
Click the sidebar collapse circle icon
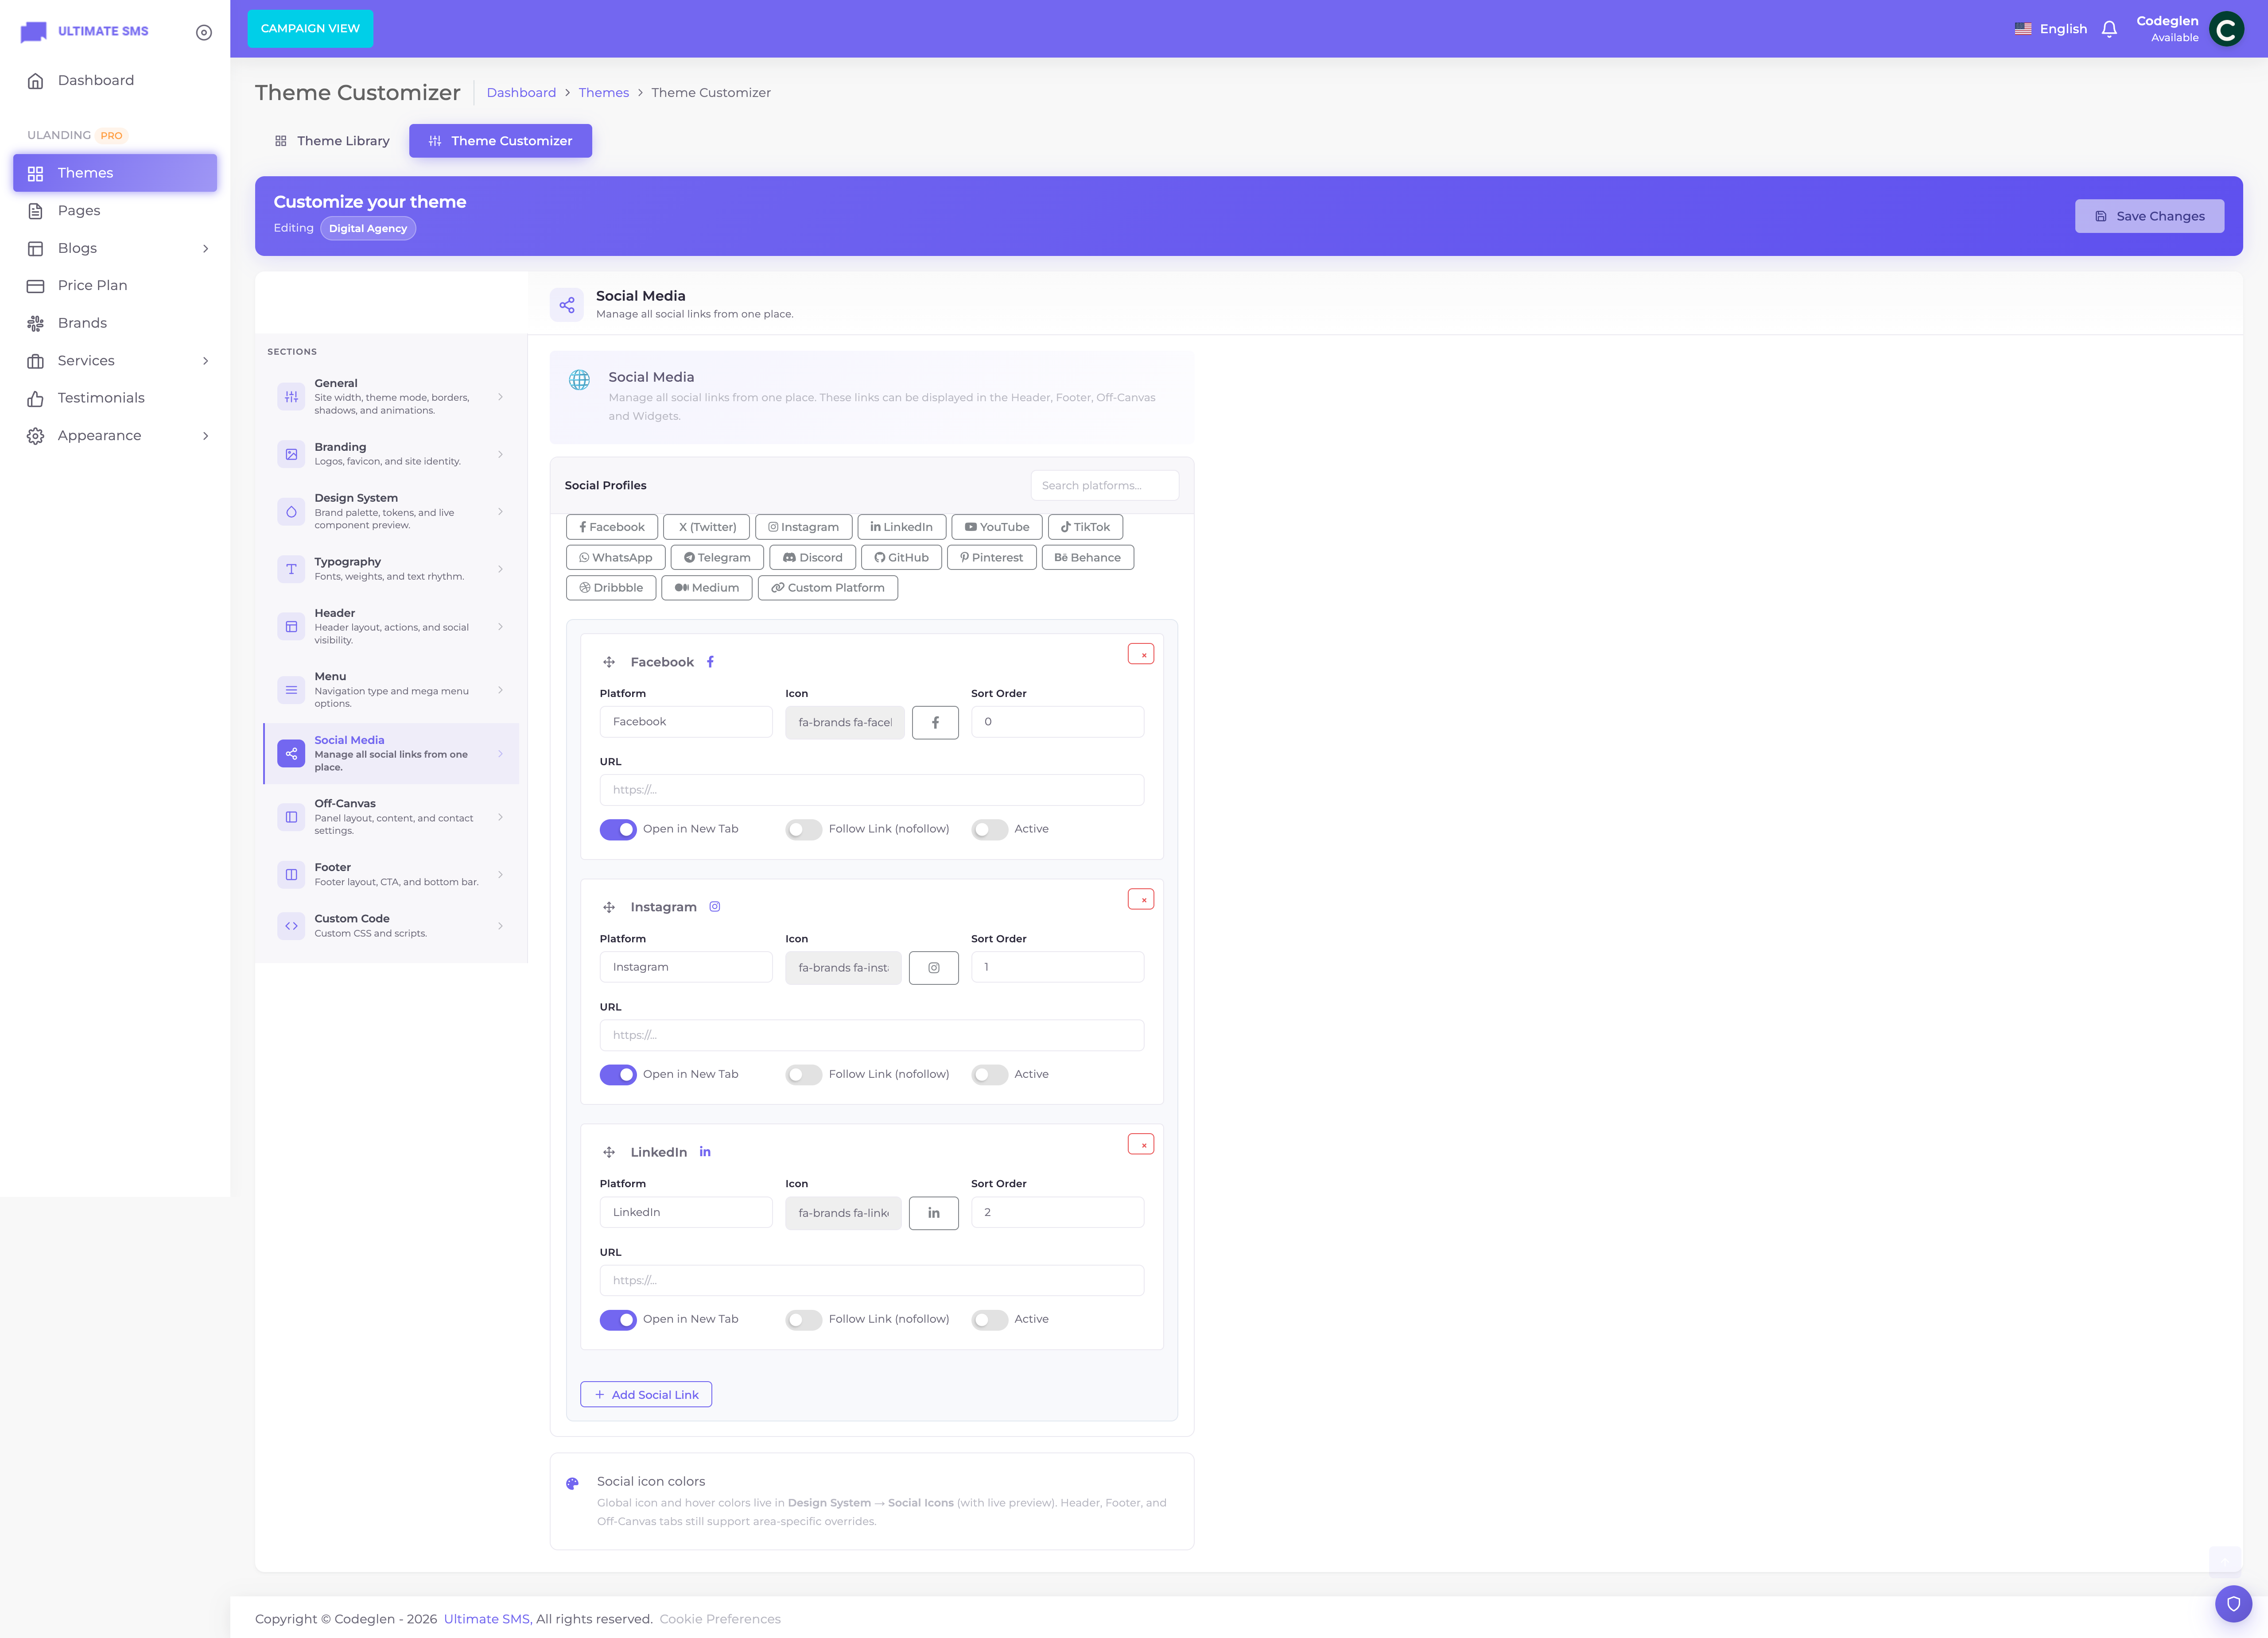click(204, 32)
